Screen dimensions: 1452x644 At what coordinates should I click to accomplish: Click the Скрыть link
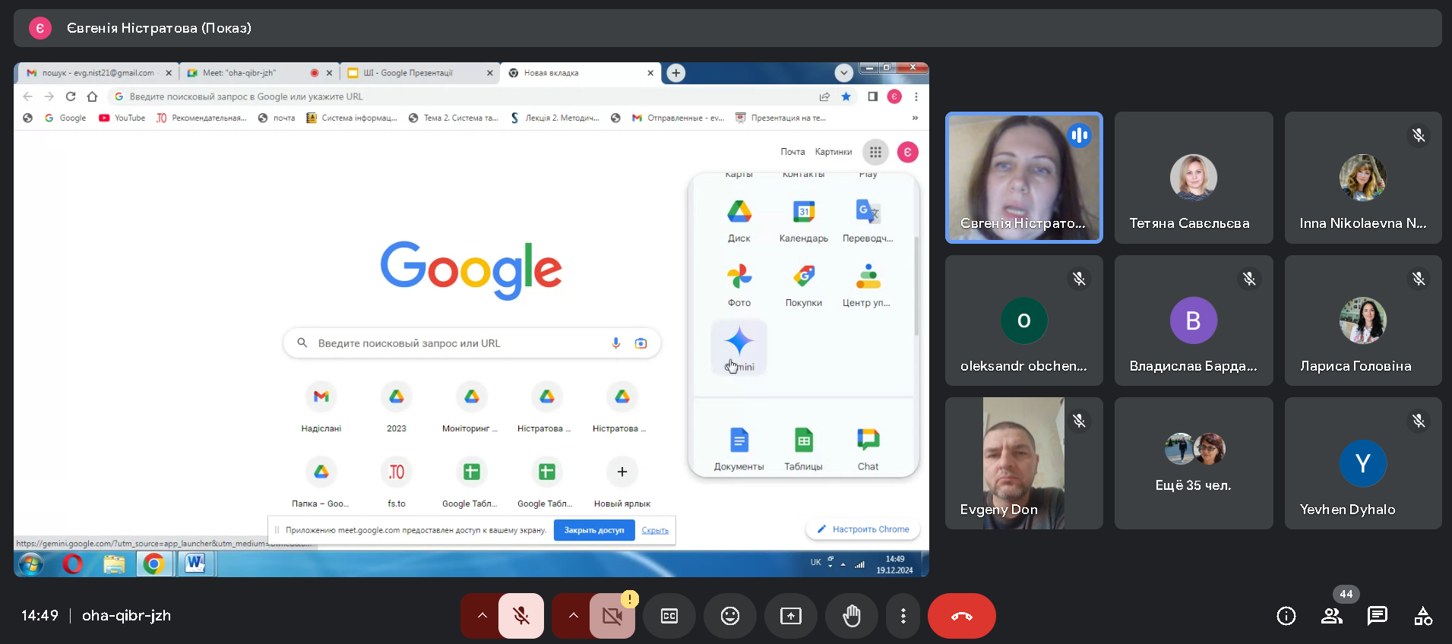[655, 530]
